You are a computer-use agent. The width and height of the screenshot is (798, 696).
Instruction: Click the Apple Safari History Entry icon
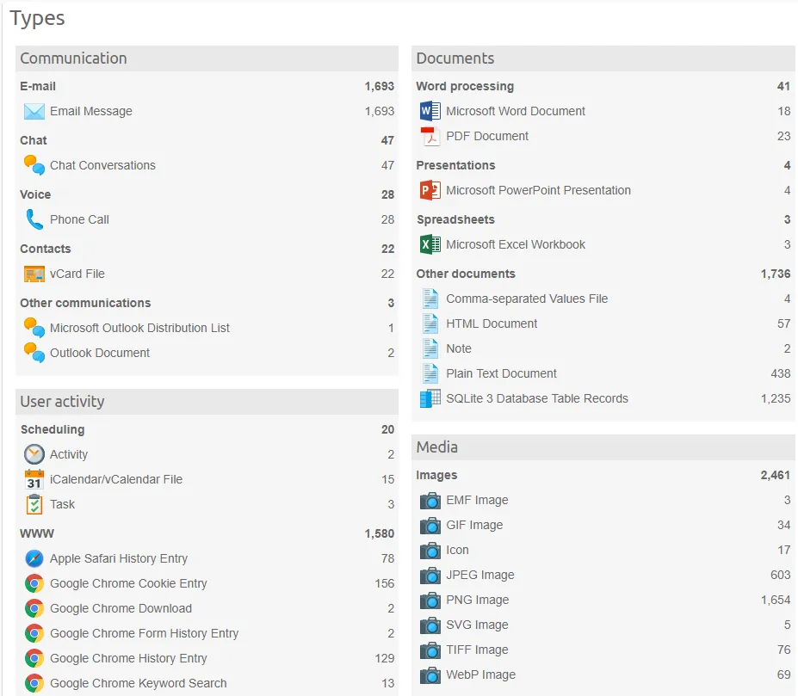34,558
